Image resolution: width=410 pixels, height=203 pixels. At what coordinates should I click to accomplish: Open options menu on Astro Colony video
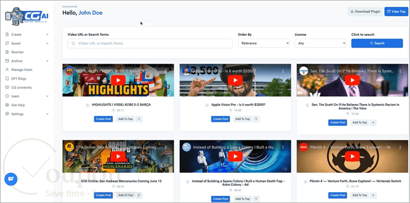(x=283, y=147)
